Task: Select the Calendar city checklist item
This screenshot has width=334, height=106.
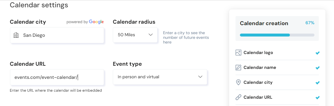Action: tap(277, 82)
